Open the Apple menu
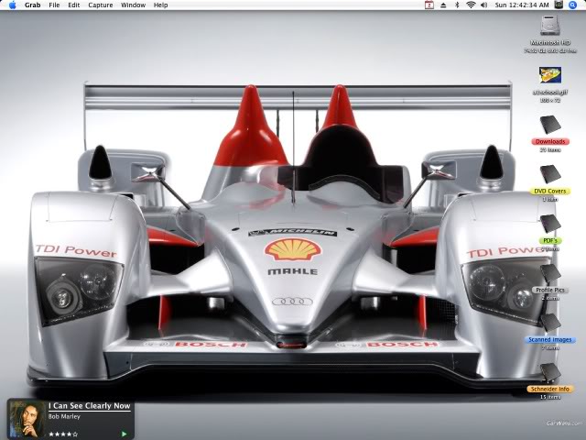 click(x=12, y=5)
